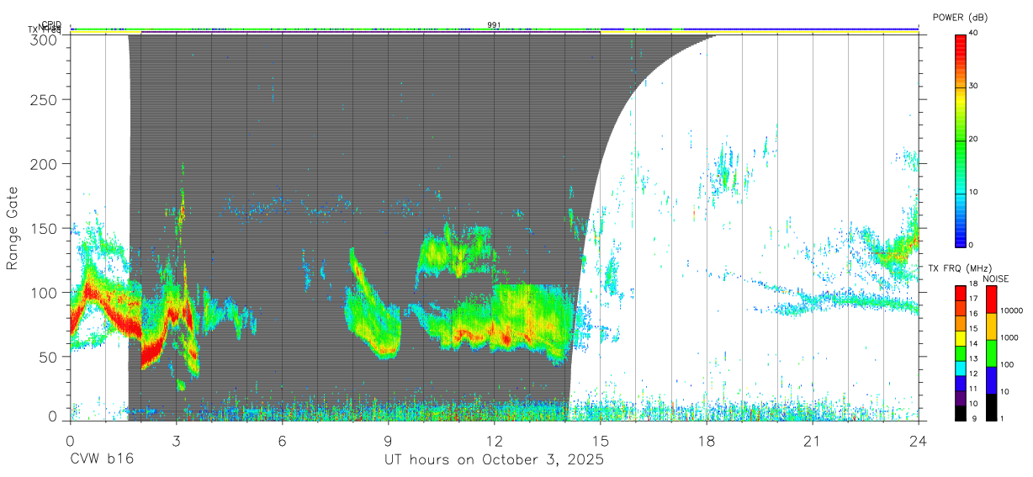Click the 150 range gate tick label
The width and height of the screenshot is (1033, 477).
pyautogui.click(x=45, y=228)
